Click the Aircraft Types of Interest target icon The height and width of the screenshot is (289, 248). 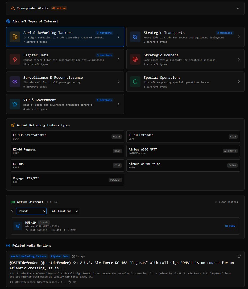point(8,21)
